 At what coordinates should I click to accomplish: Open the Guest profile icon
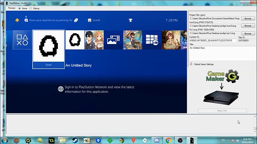pos(89,20)
